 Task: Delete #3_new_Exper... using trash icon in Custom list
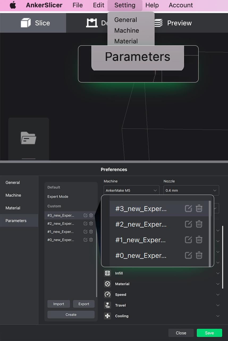[91, 215]
